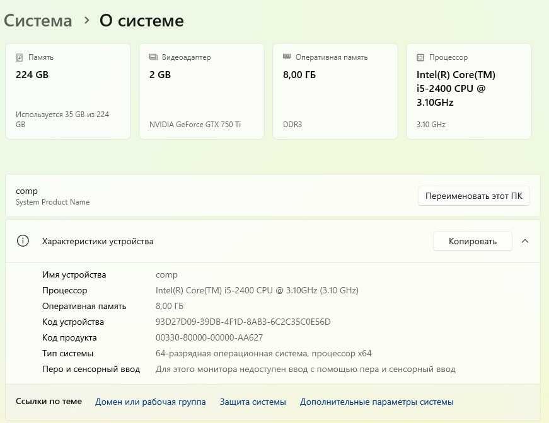Click the video adapter icon beside Видеоадаптер

153,57
